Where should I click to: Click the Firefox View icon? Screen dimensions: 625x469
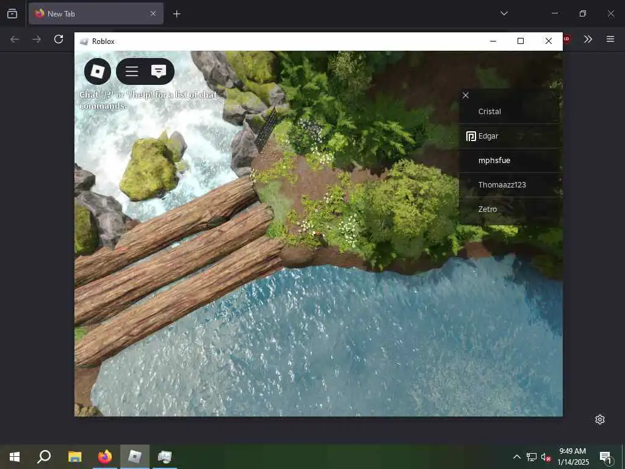(x=12, y=13)
